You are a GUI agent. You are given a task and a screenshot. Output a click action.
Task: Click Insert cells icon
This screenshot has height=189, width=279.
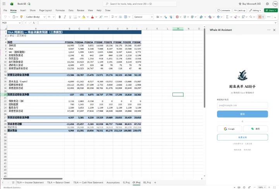pyautogui.click(x=201, y=17)
